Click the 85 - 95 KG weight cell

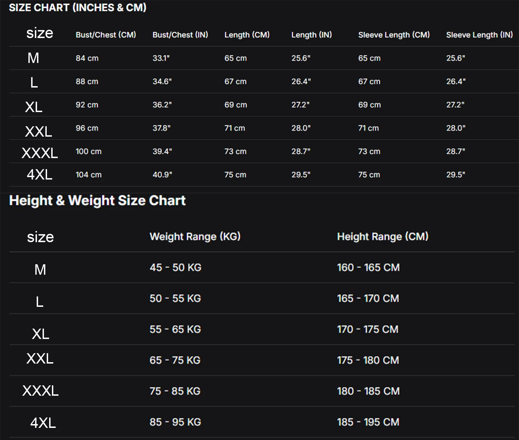(x=175, y=422)
